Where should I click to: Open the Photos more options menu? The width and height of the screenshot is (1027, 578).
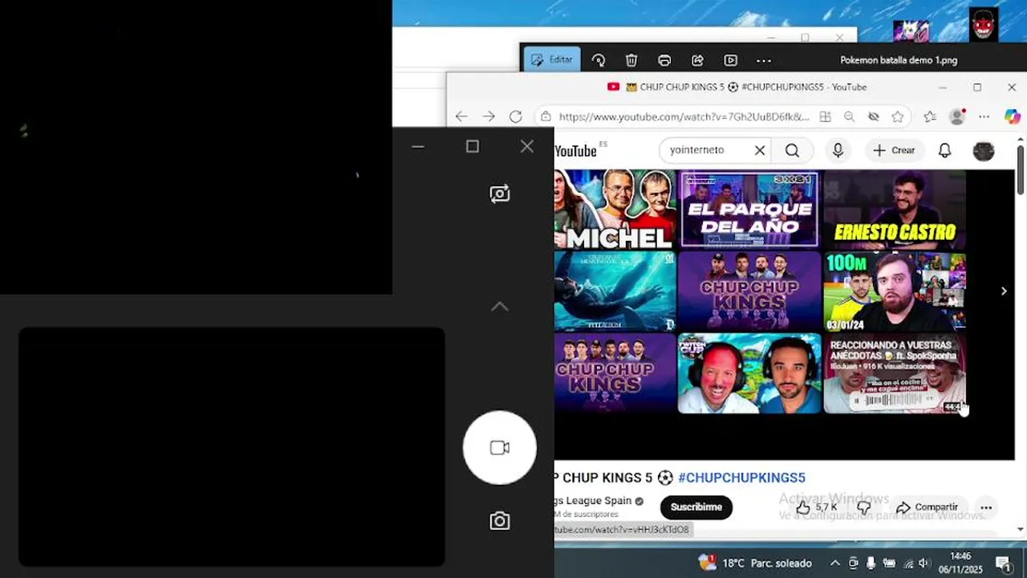click(764, 60)
